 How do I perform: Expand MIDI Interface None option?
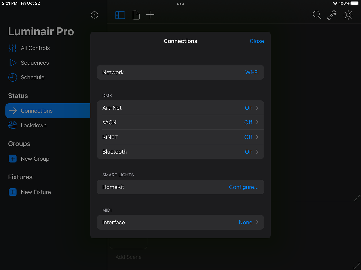tap(248, 222)
